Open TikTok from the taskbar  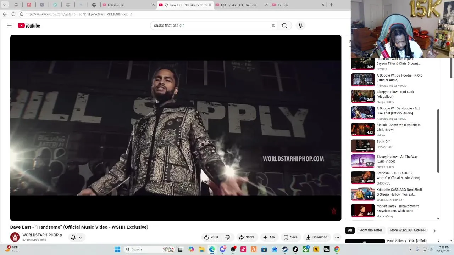[295, 249]
